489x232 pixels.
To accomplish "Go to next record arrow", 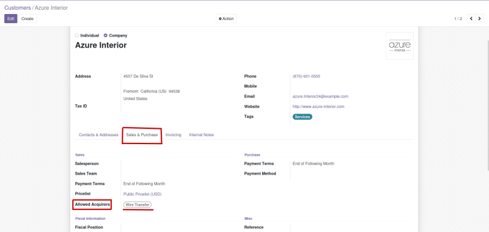I will point(480,19).
